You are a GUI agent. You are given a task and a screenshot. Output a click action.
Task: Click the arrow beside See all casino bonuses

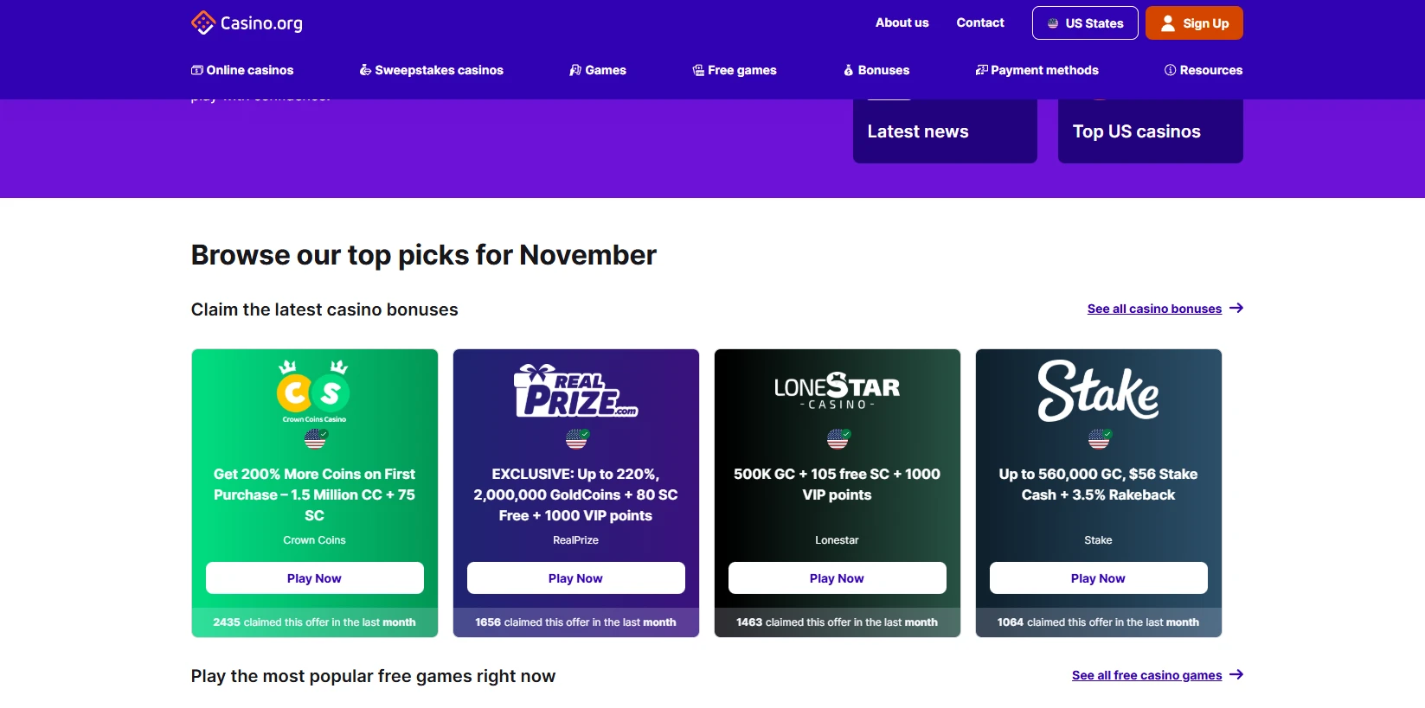[1236, 309]
